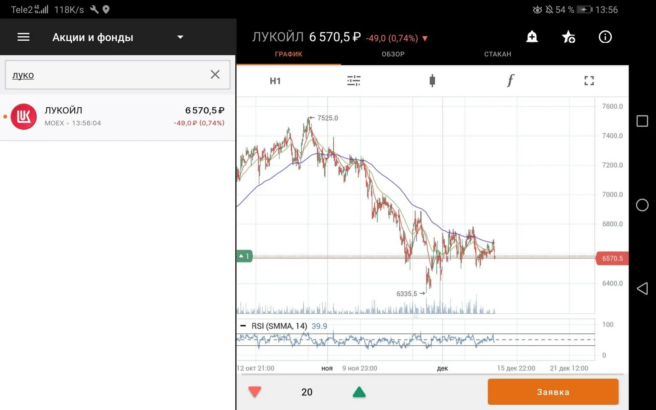Tap Android home circle button
Viewport: 656px width, 410px height.
(642, 205)
